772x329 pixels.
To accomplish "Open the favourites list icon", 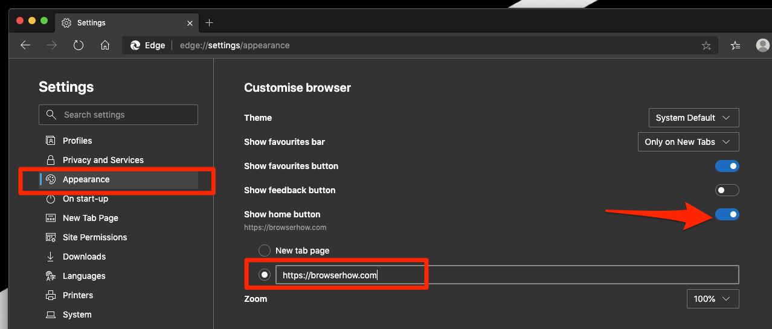I will (735, 45).
